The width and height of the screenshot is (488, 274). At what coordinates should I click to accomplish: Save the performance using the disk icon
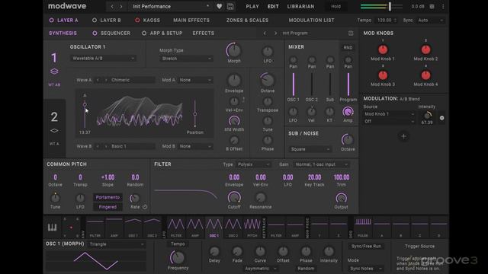click(230, 7)
